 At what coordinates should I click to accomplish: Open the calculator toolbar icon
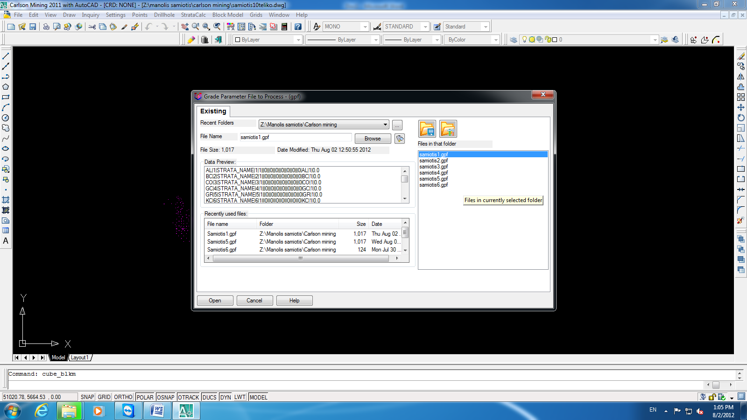click(284, 27)
